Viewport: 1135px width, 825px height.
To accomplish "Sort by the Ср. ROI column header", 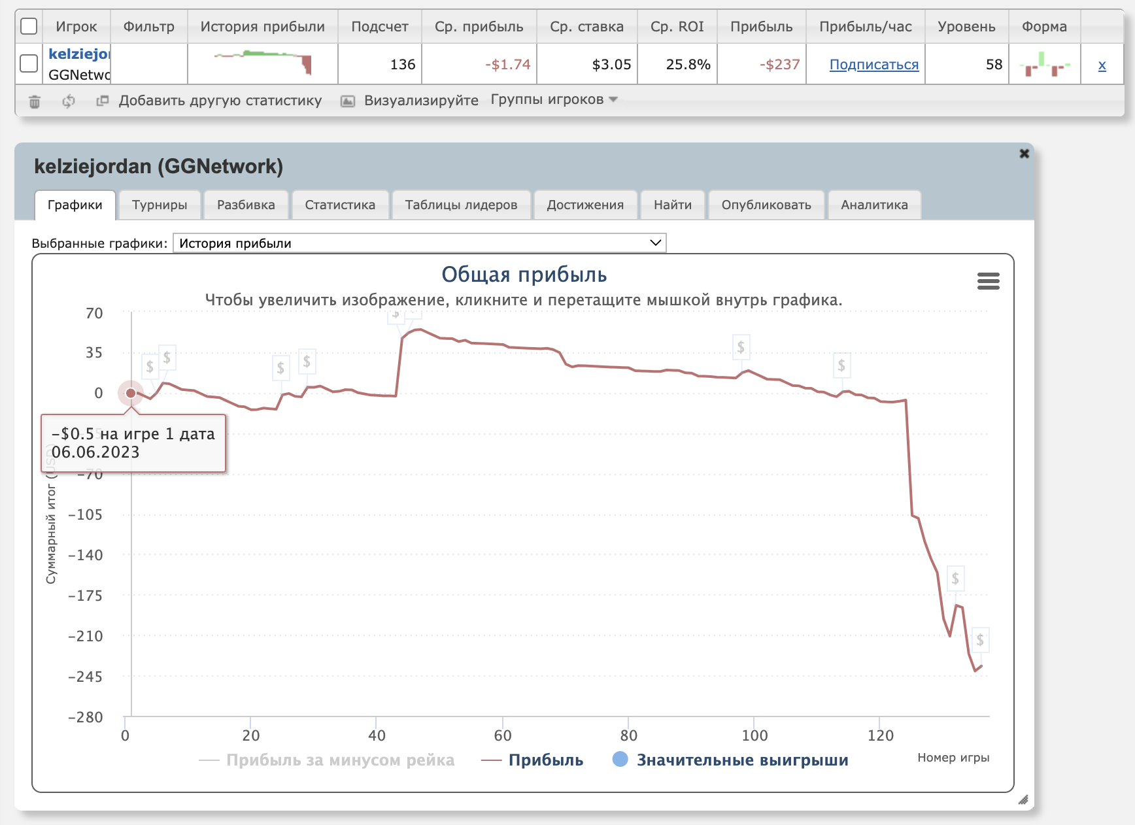I will 677,27.
